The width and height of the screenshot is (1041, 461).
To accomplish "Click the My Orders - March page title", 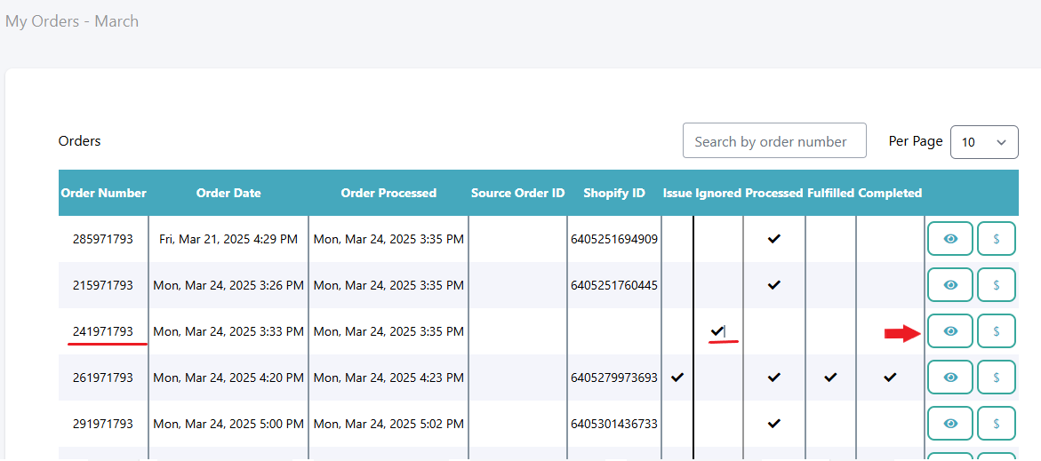I will 72,21.
